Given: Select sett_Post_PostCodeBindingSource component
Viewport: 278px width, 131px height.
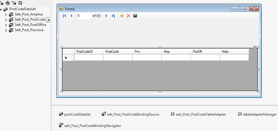Looking at the screenshot, I should coord(131,114).
